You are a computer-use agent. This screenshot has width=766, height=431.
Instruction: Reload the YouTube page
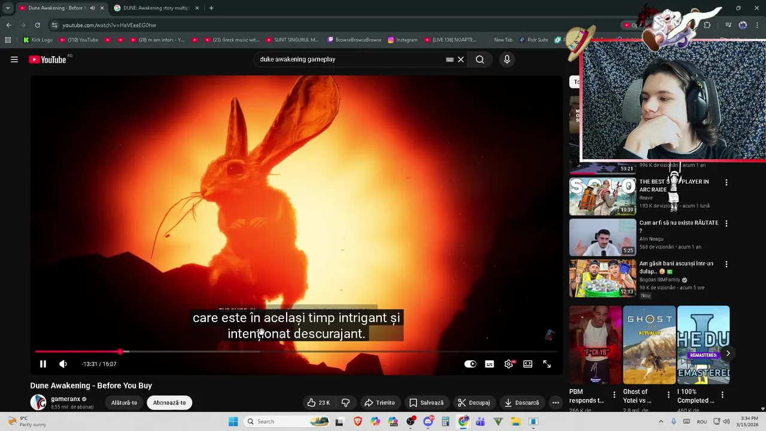37,25
